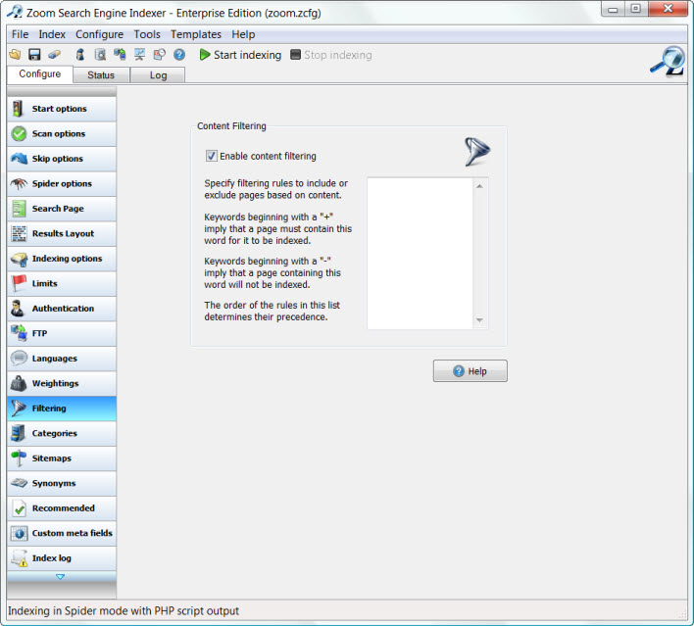The width and height of the screenshot is (694, 626).
Task: Click the blue help question mark icon
Action: [179, 55]
